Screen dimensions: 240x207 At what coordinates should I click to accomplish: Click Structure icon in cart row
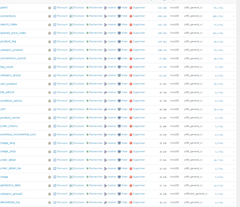click(x=71, y=109)
